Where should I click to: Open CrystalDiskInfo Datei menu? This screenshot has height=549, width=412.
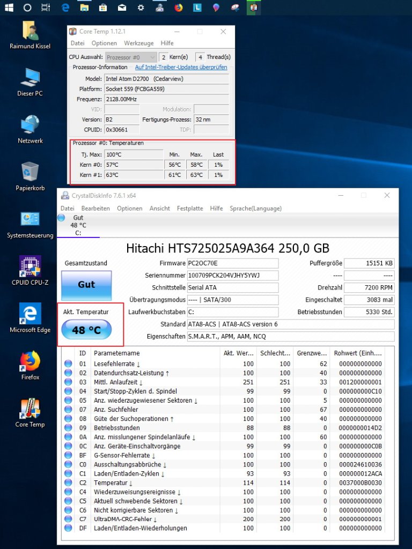(x=67, y=209)
